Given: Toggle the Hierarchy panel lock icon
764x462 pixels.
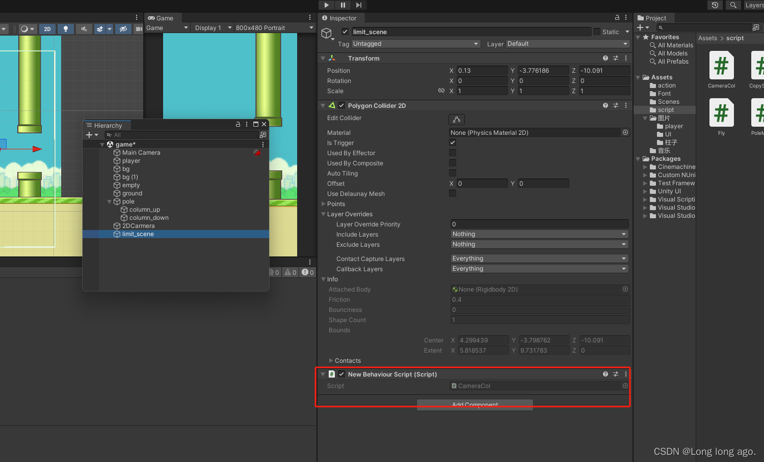Looking at the screenshot, I should point(238,124).
